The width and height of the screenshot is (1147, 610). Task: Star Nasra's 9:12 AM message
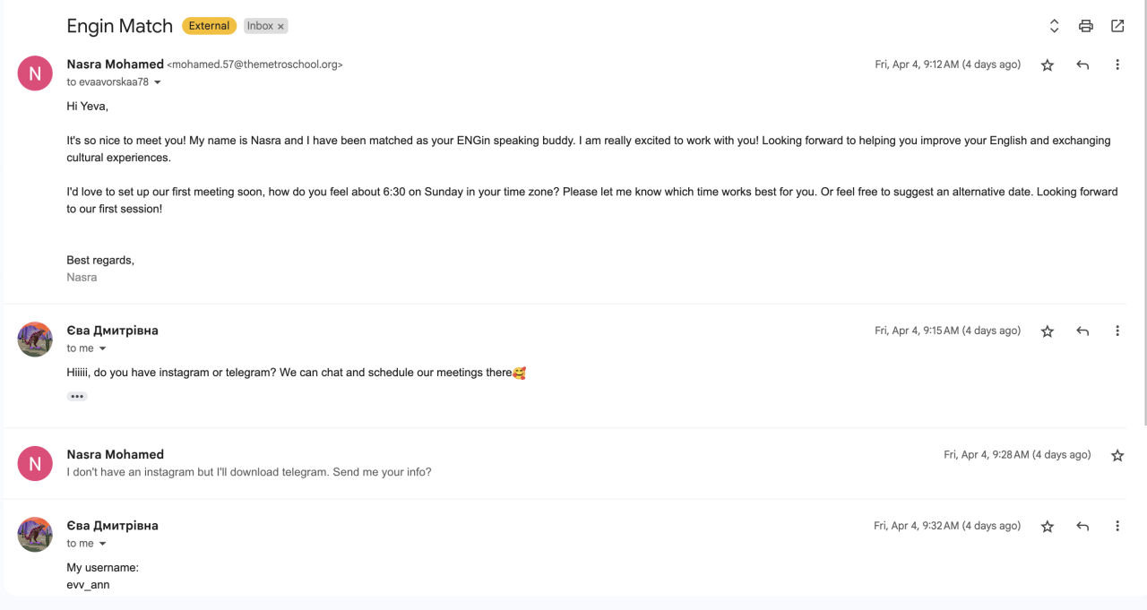[1048, 64]
